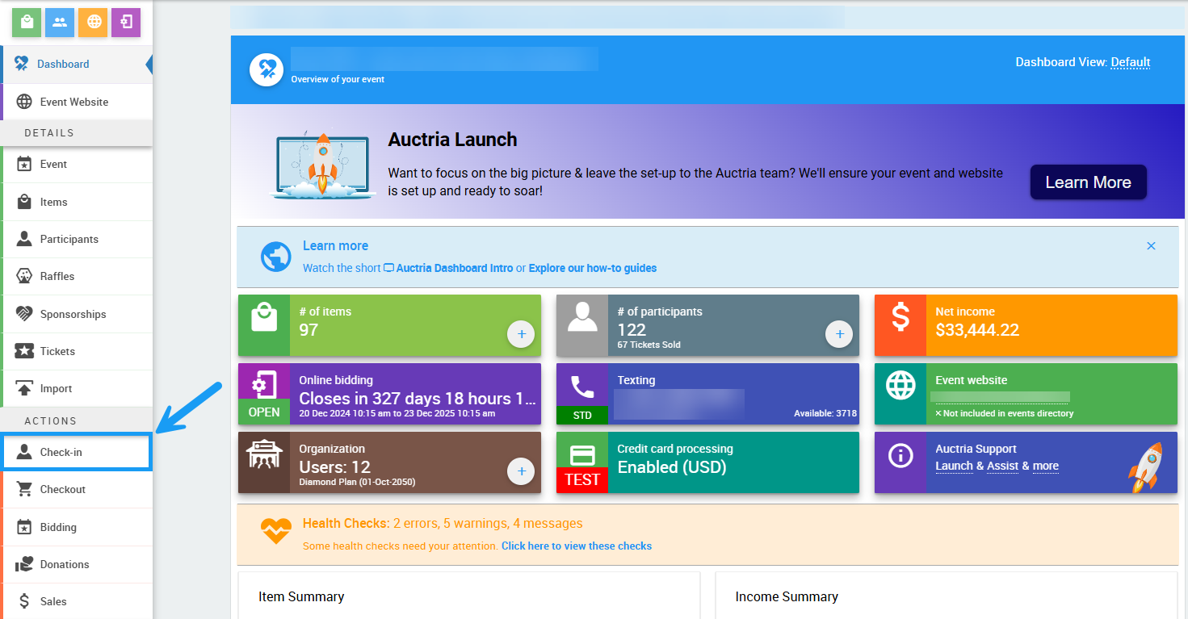Dismiss the Learn more banner
This screenshot has height=619, width=1188.
pyautogui.click(x=1151, y=246)
